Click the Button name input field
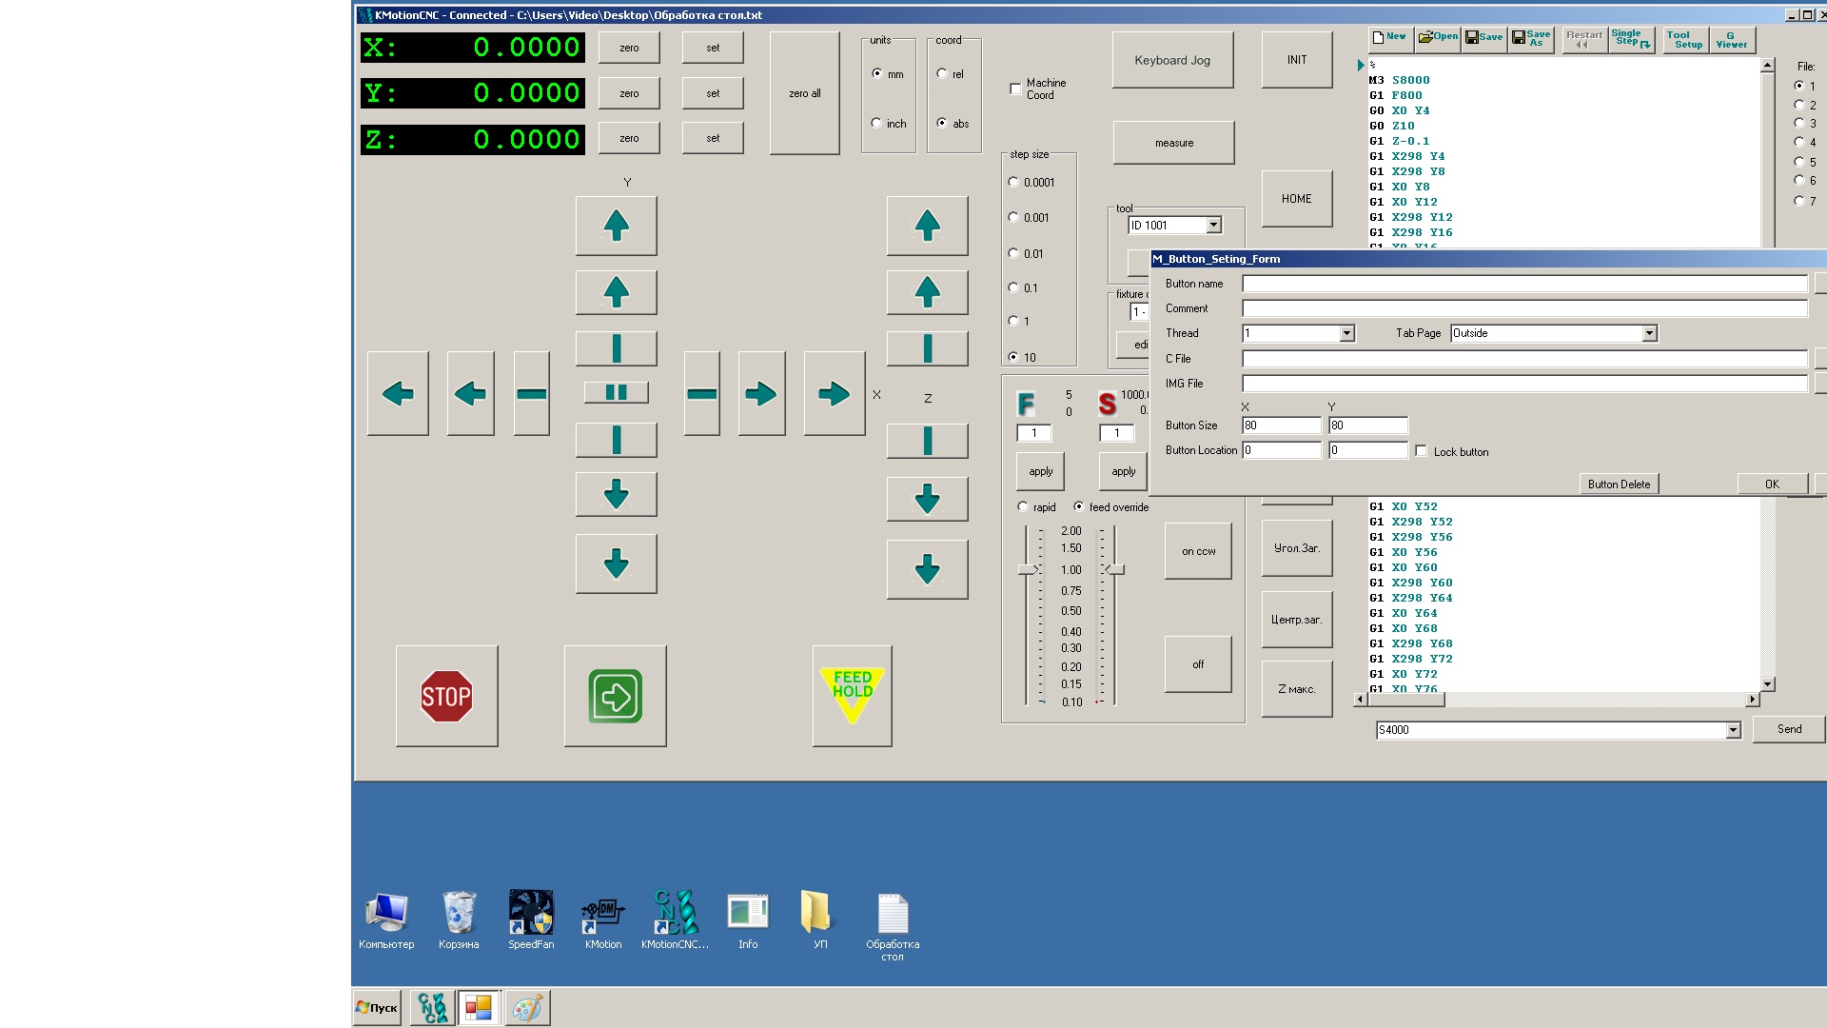The width and height of the screenshot is (1827, 1028). click(x=1523, y=284)
